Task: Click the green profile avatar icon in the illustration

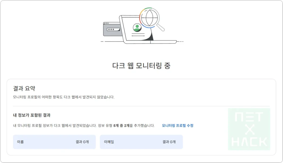Action: click(x=137, y=28)
